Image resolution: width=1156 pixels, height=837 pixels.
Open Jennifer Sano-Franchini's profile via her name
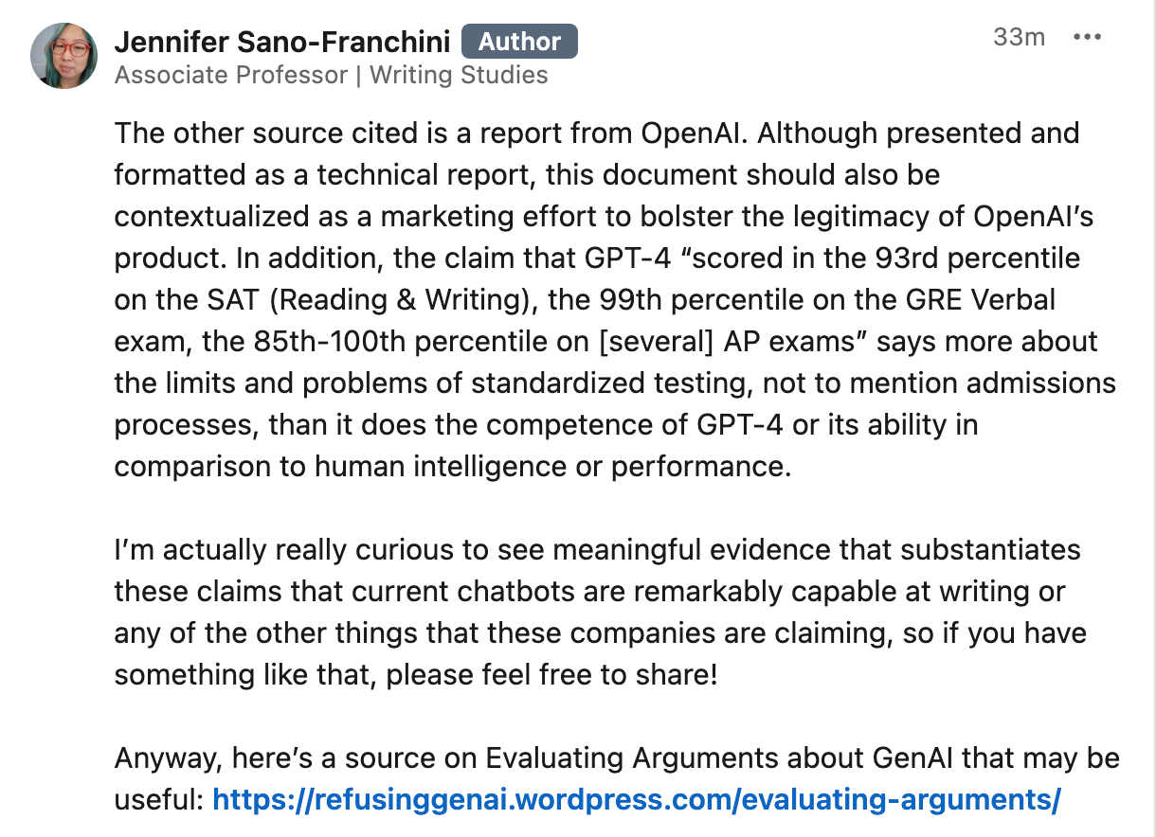click(x=281, y=42)
